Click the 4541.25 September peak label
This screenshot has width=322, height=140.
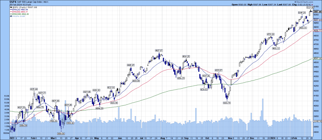click(x=186, y=57)
